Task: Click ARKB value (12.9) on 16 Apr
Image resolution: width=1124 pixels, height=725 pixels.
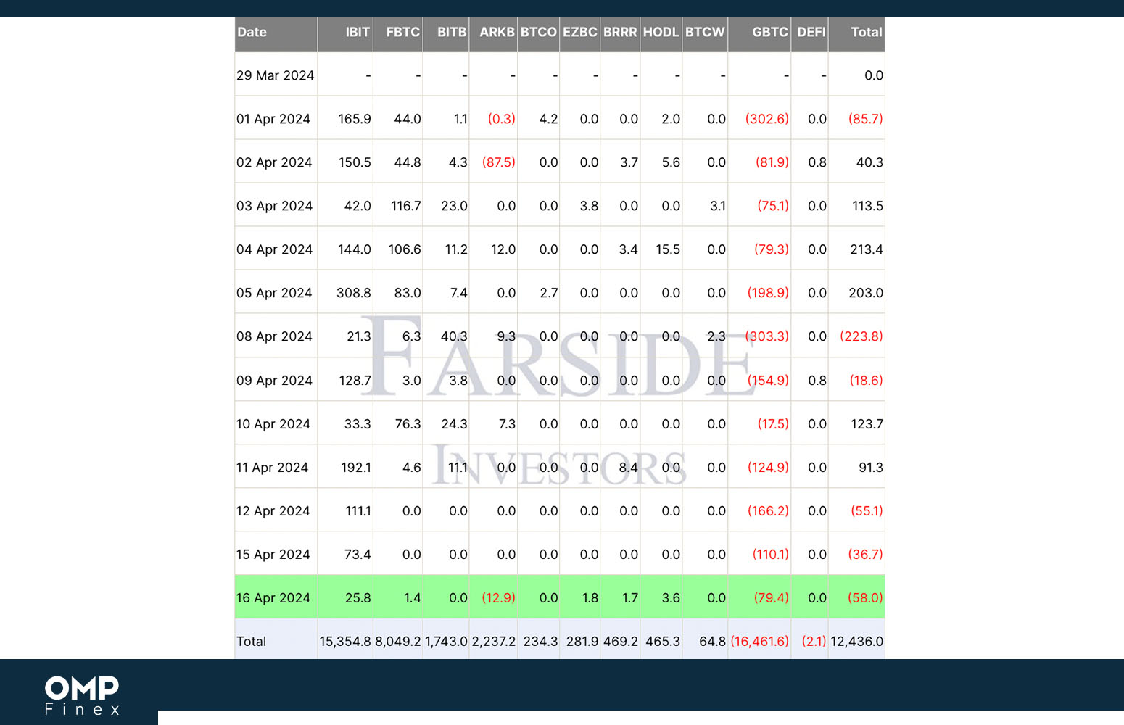Action: click(x=499, y=598)
